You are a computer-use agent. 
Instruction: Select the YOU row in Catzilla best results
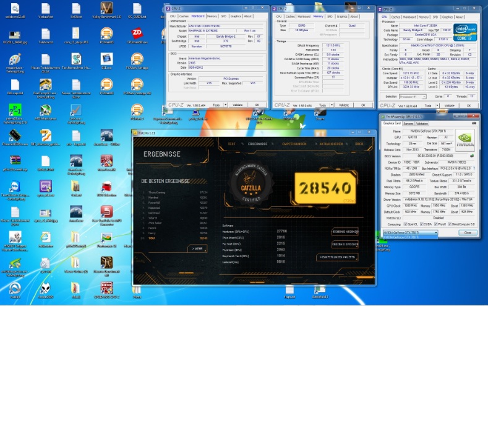click(174, 238)
